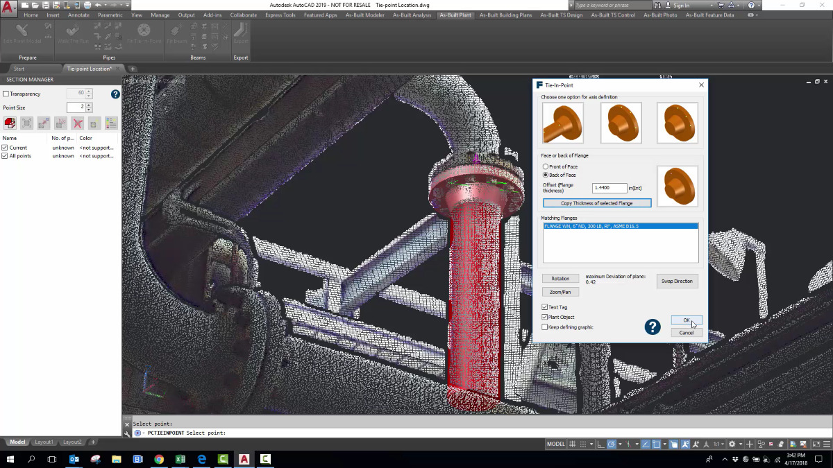
Task: Click Section Manager help question mark
Action: (x=115, y=94)
